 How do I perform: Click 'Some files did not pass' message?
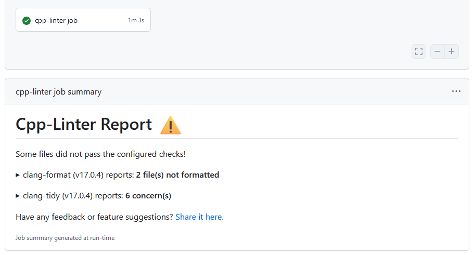(100, 154)
